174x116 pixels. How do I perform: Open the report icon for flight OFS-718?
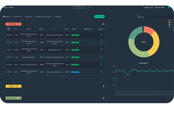point(101,42)
